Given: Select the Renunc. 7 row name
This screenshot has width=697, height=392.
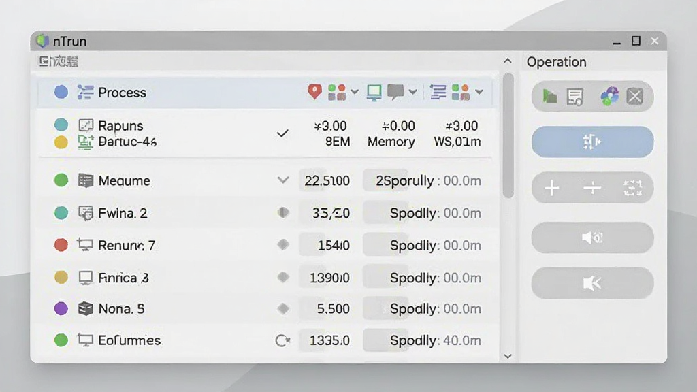Looking at the screenshot, I should (x=127, y=245).
